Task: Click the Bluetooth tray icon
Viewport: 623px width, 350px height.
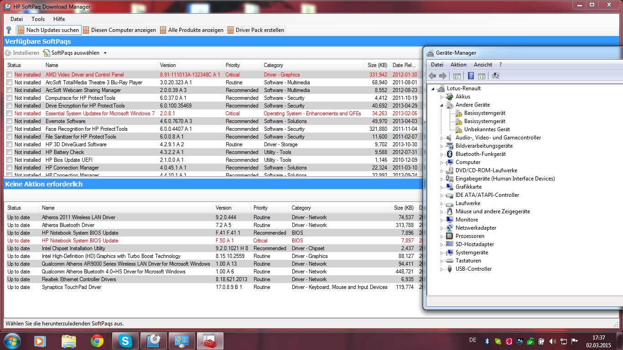Action: 487,341
